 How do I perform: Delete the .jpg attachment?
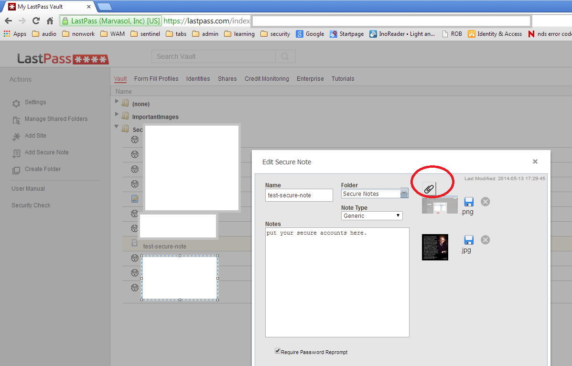(485, 240)
